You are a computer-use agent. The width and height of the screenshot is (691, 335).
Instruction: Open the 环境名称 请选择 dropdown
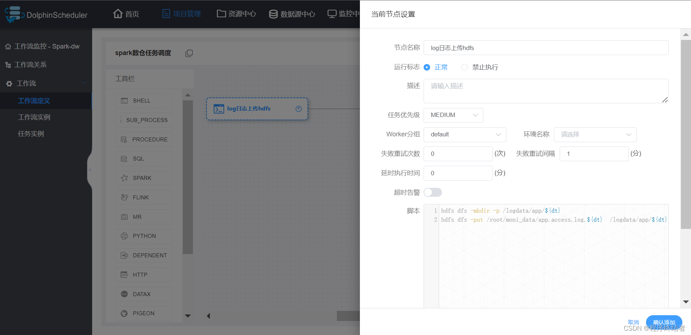595,135
